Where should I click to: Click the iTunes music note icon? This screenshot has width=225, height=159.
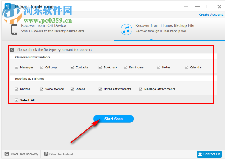tap(126, 29)
